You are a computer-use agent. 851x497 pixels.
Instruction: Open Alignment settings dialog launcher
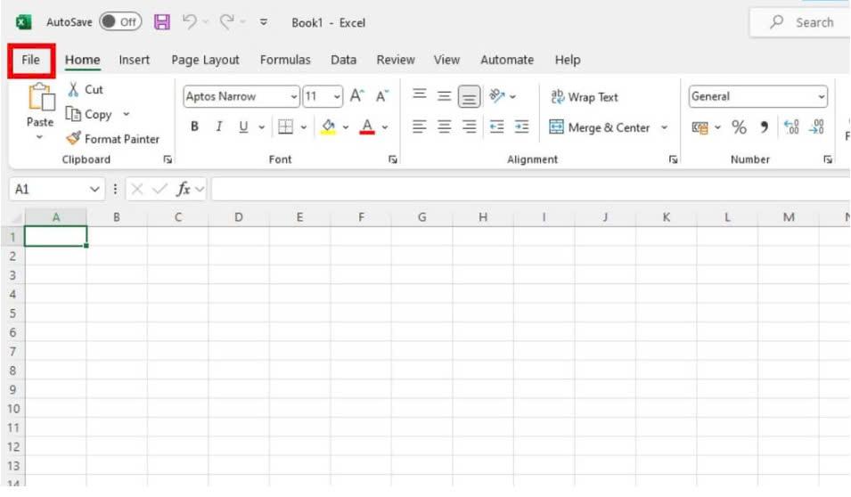pos(673,159)
